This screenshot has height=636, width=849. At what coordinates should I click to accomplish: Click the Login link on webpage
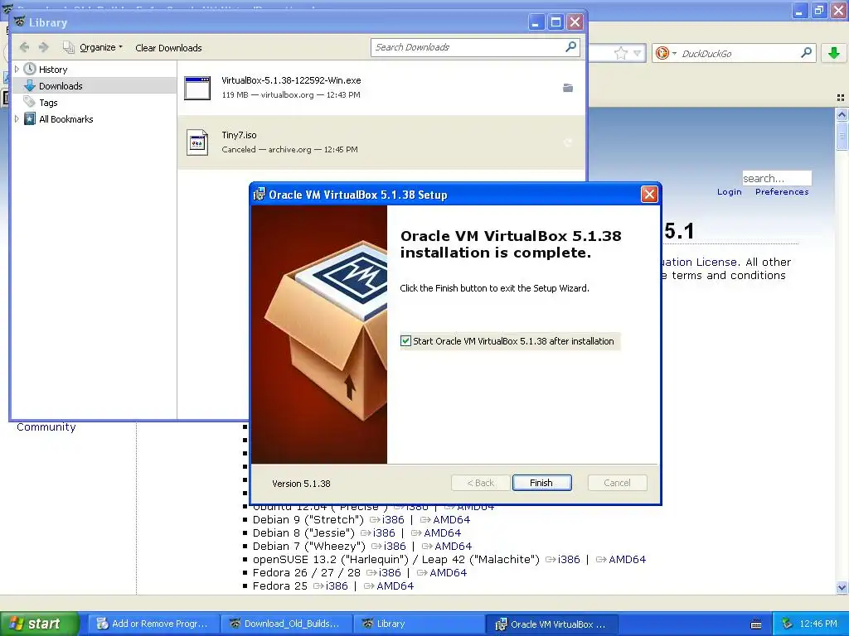730,192
